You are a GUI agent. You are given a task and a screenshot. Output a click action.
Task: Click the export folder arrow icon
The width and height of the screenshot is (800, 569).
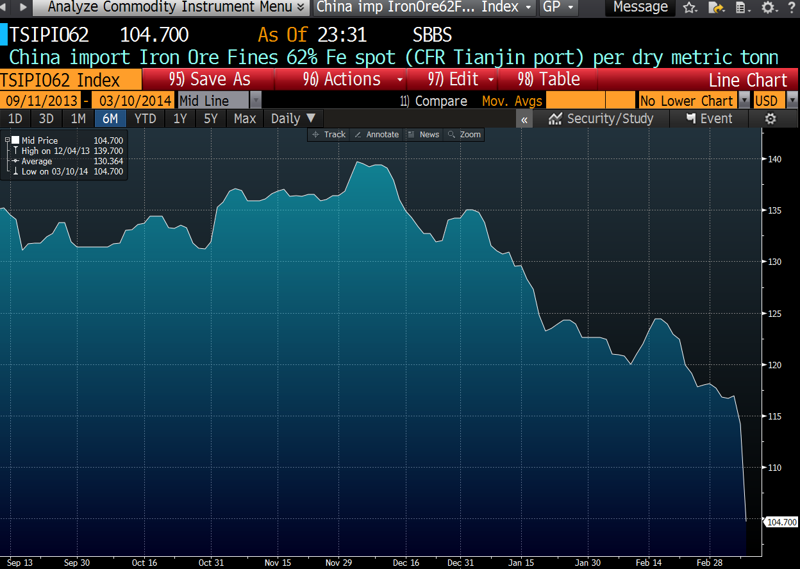[x=716, y=8]
